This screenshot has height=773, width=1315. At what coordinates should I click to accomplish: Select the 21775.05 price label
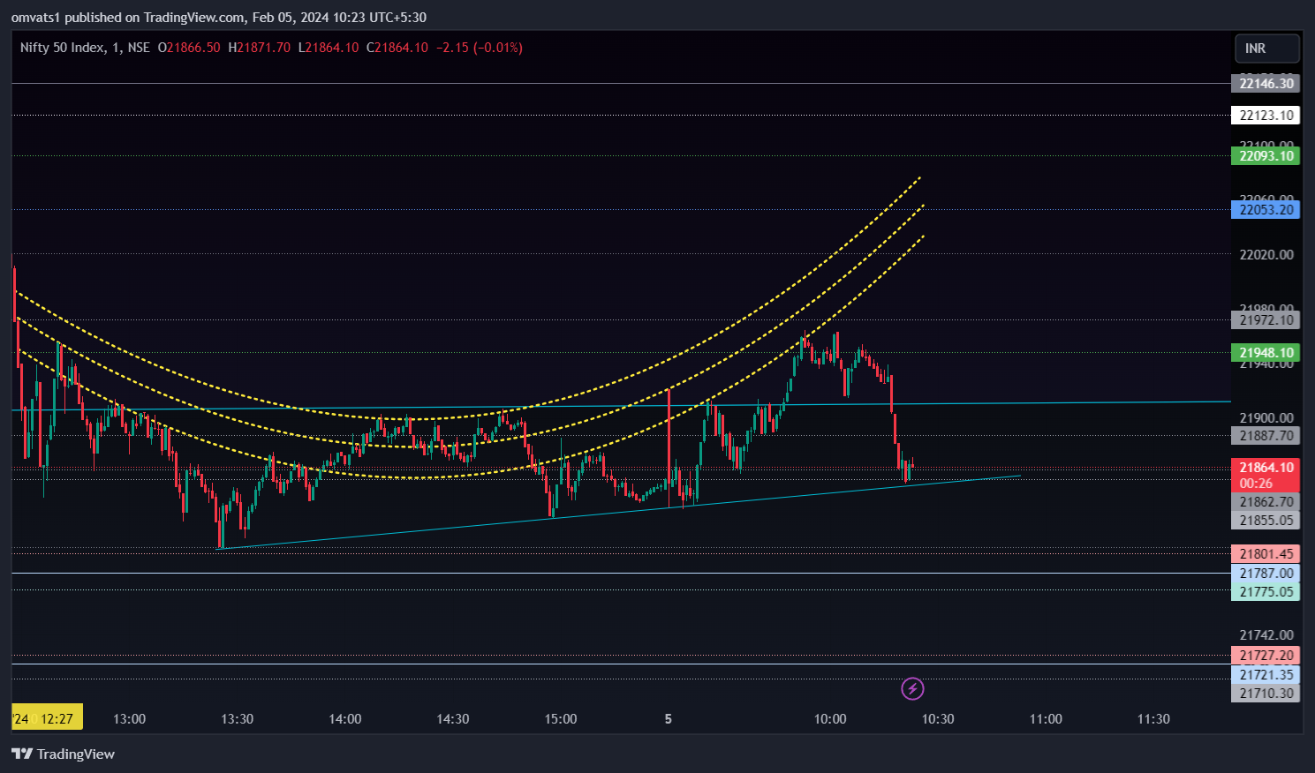(1266, 592)
